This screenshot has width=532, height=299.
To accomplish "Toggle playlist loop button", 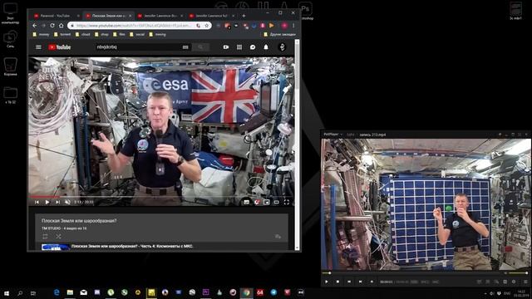I will coord(45,236).
